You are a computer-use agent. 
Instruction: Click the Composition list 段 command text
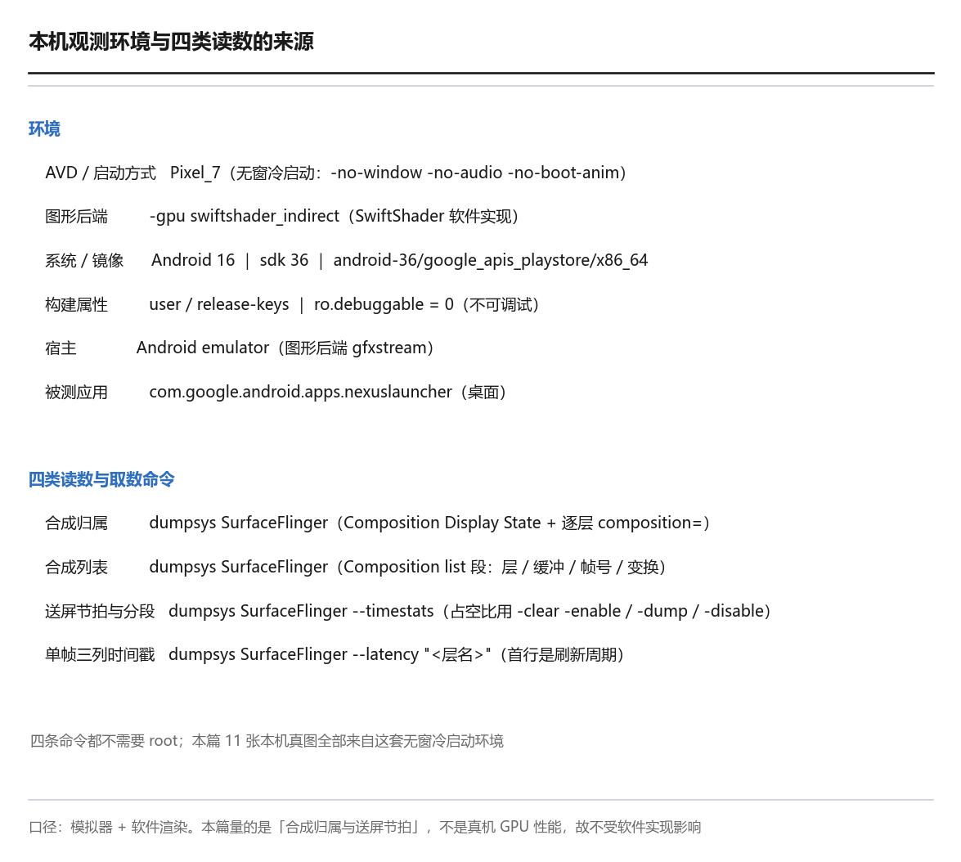(x=407, y=568)
